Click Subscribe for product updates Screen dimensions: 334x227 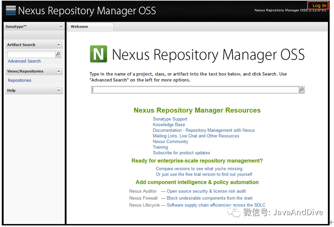(x=181, y=153)
